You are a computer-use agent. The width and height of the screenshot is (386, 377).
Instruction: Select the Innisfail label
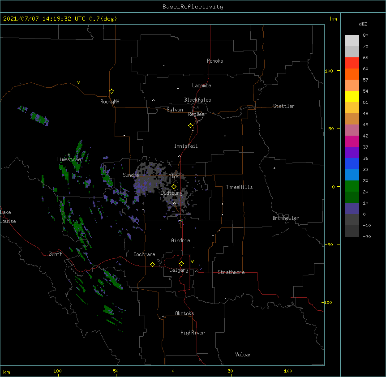186,146
